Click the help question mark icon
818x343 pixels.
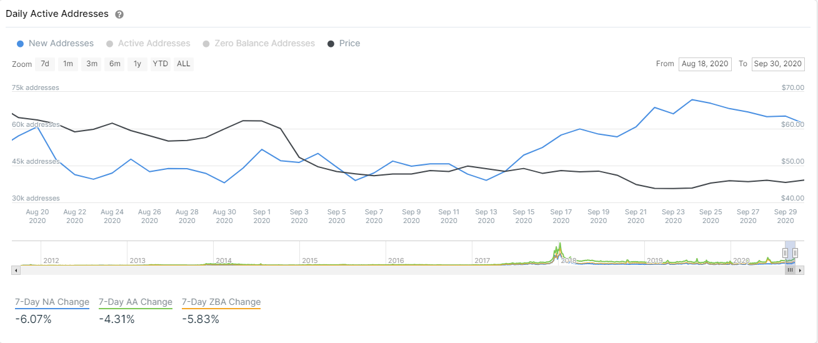119,14
